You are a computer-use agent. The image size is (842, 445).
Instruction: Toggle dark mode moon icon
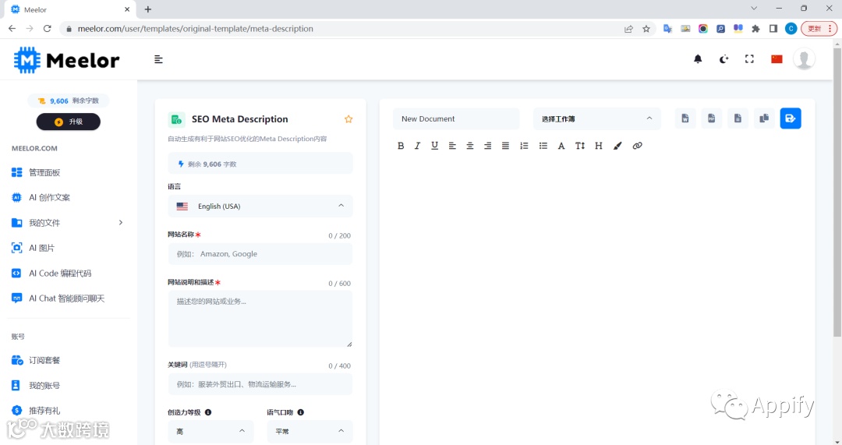click(x=723, y=59)
